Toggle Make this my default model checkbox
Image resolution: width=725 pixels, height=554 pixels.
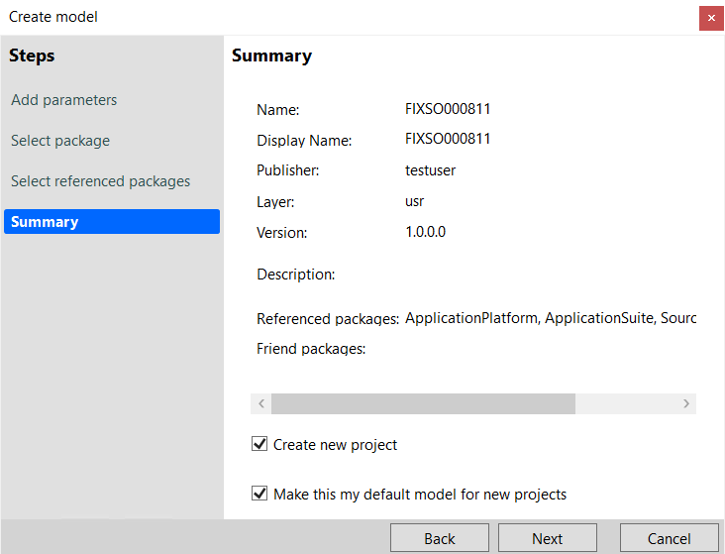coord(259,494)
